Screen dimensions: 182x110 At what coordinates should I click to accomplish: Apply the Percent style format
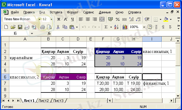pos(118,19)
